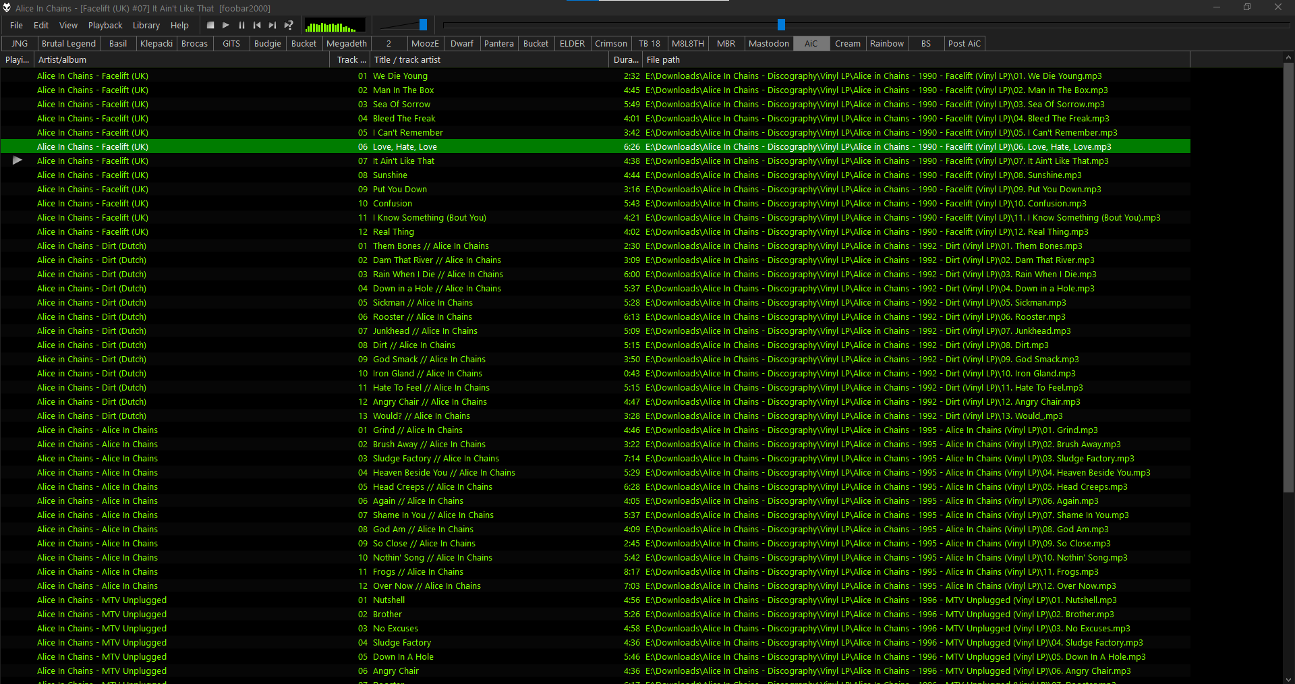Click the seek bar position handle
Screen dimensions: 1295x684
tap(781, 25)
